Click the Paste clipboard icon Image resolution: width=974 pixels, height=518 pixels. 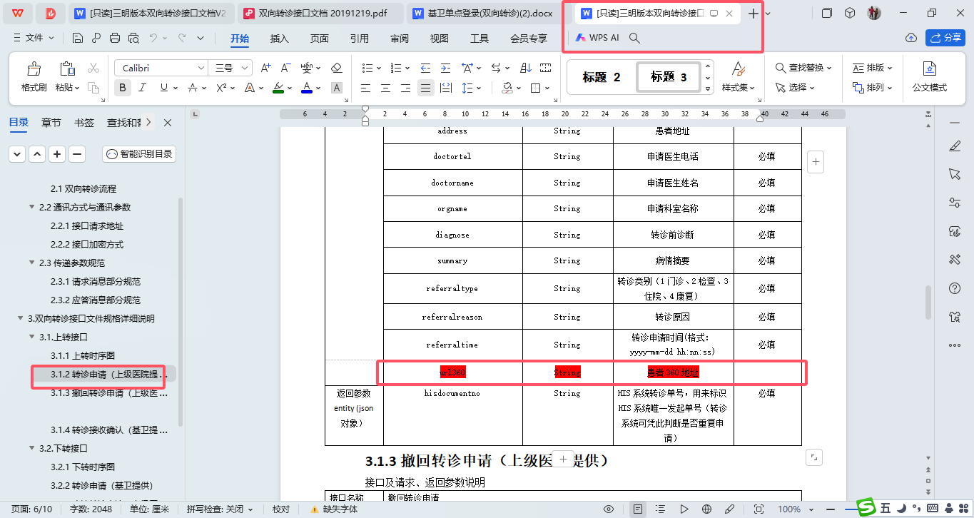tap(67, 68)
